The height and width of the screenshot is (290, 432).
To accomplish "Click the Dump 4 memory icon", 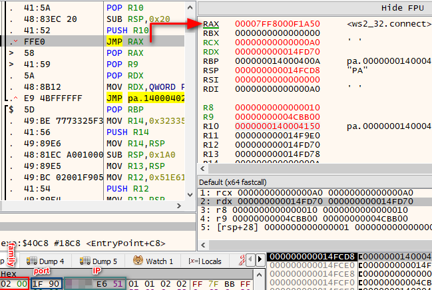I will pyautogui.click(x=31, y=261).
